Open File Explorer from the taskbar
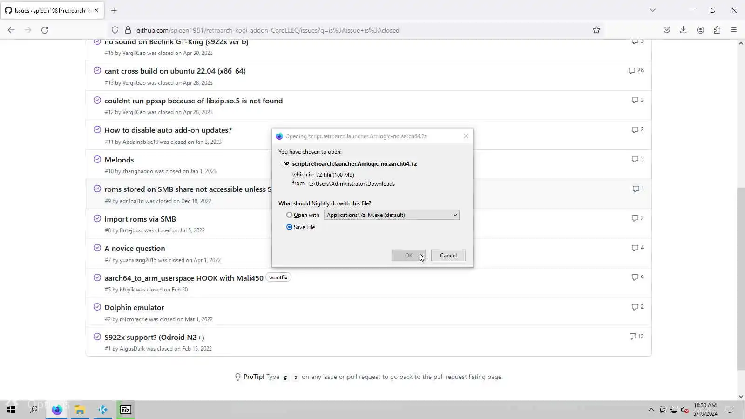 [x=80, y=410]
